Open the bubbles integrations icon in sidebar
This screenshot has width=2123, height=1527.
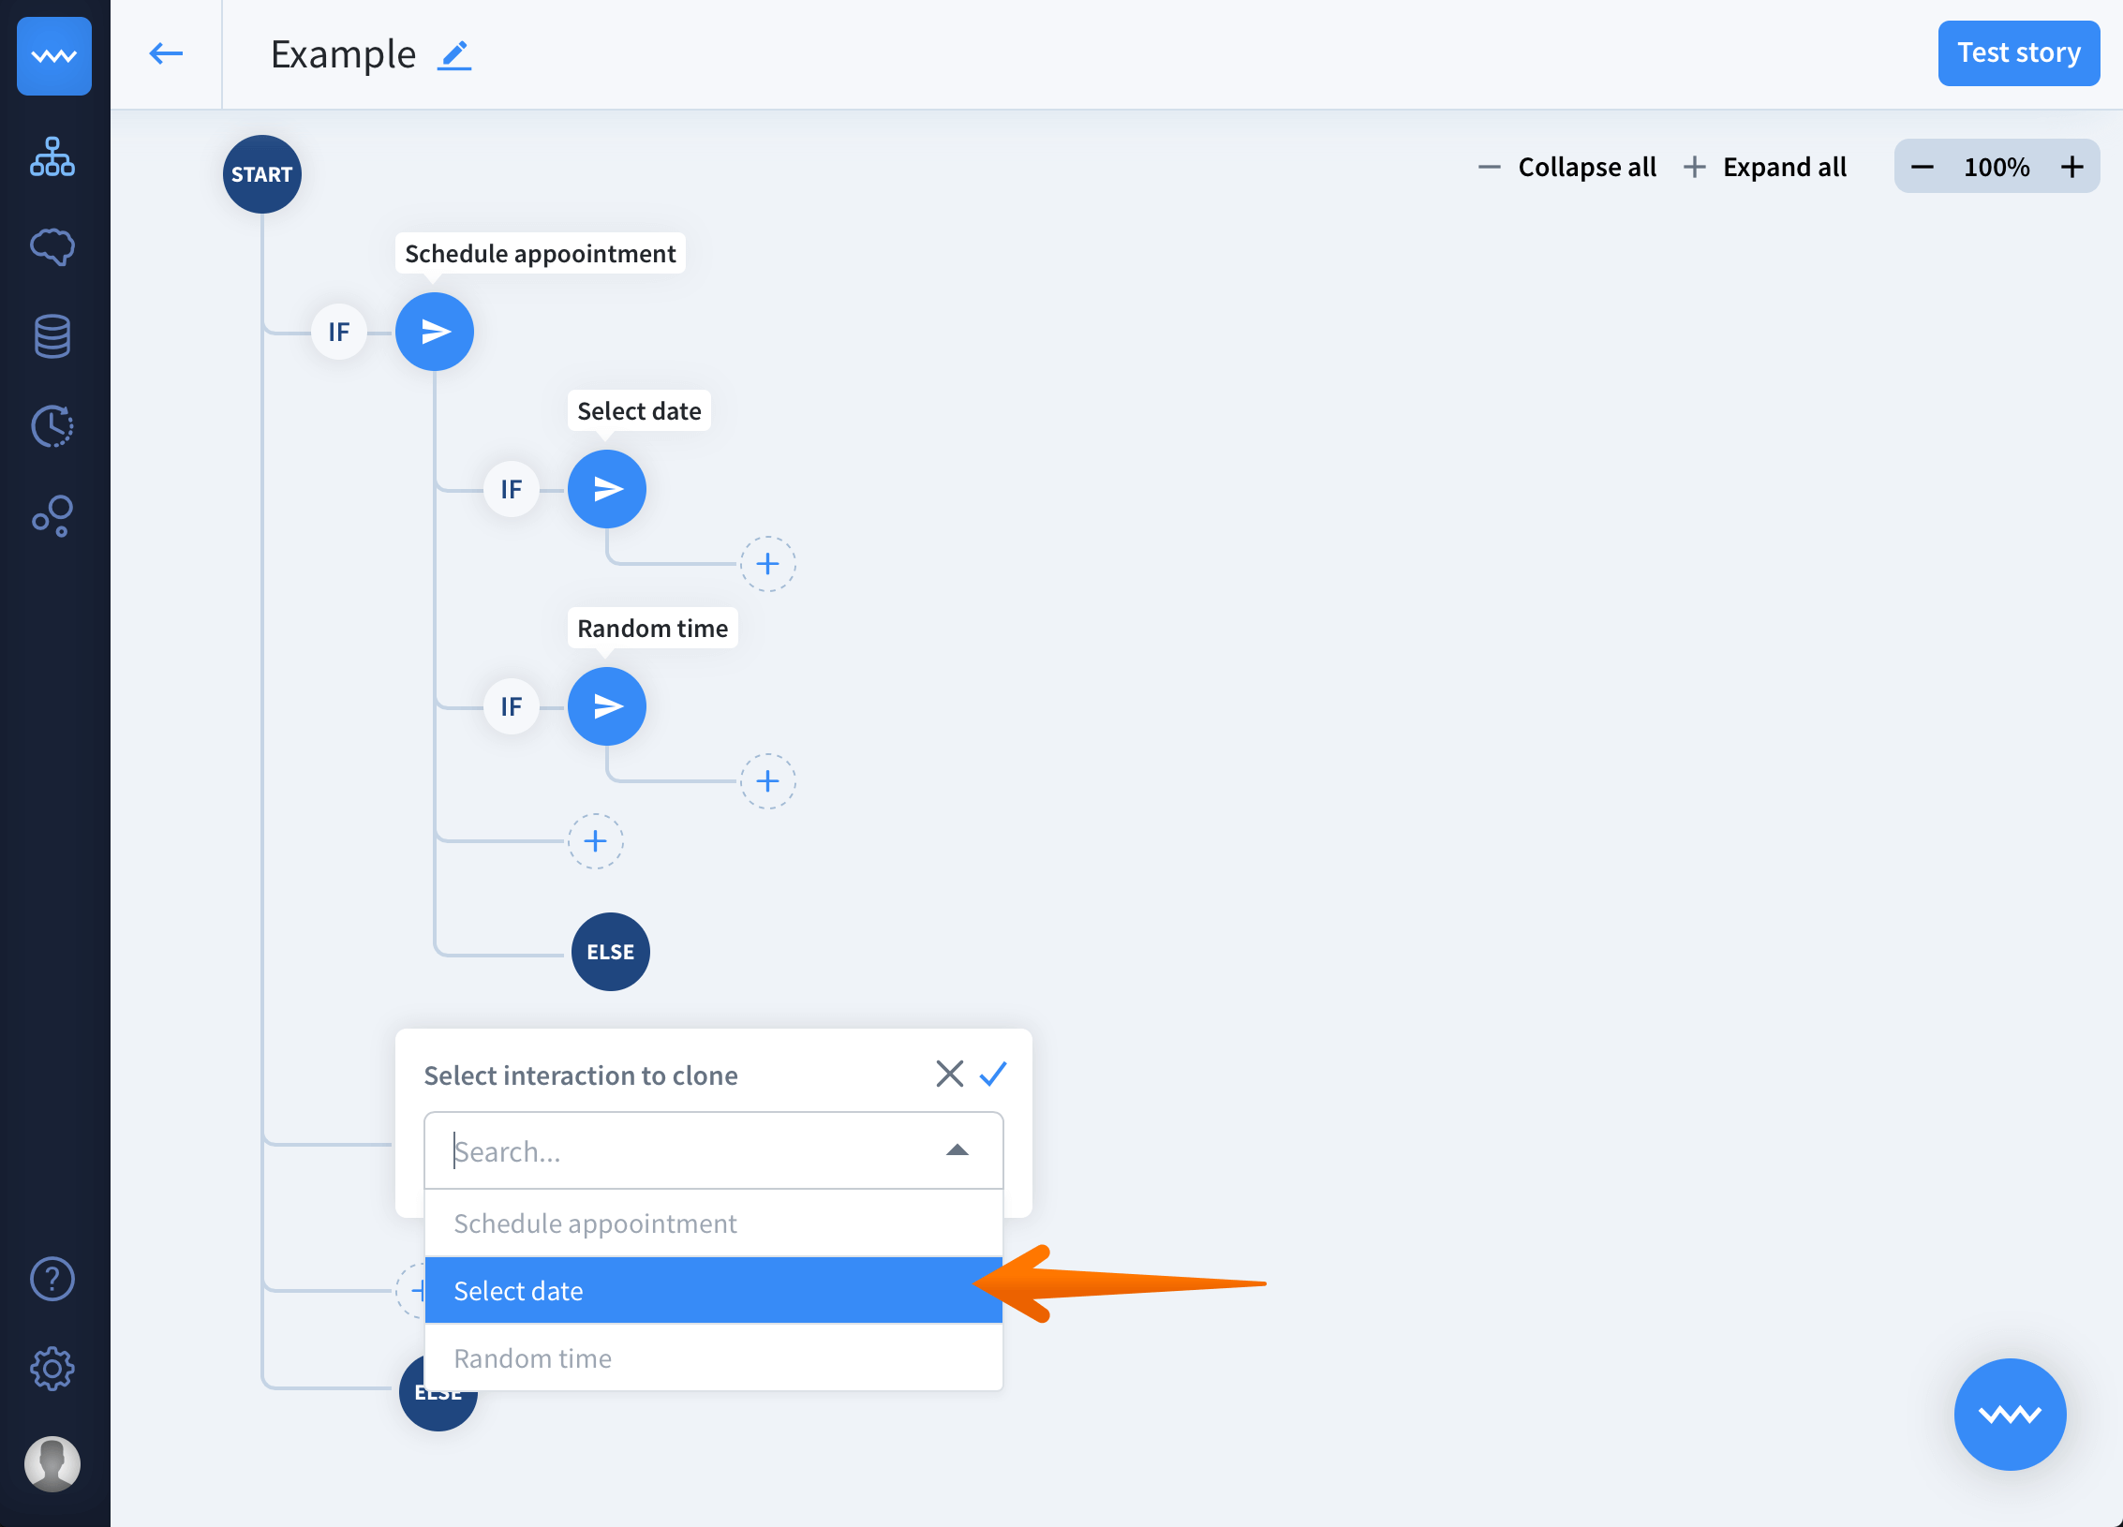[52, 516]
